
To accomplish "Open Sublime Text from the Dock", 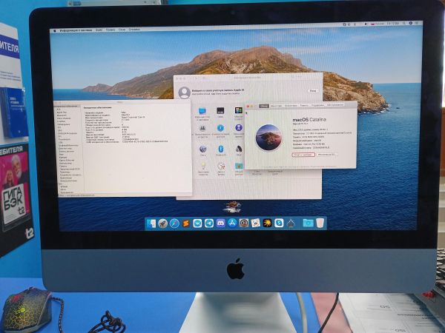I will tap(186, 223).
